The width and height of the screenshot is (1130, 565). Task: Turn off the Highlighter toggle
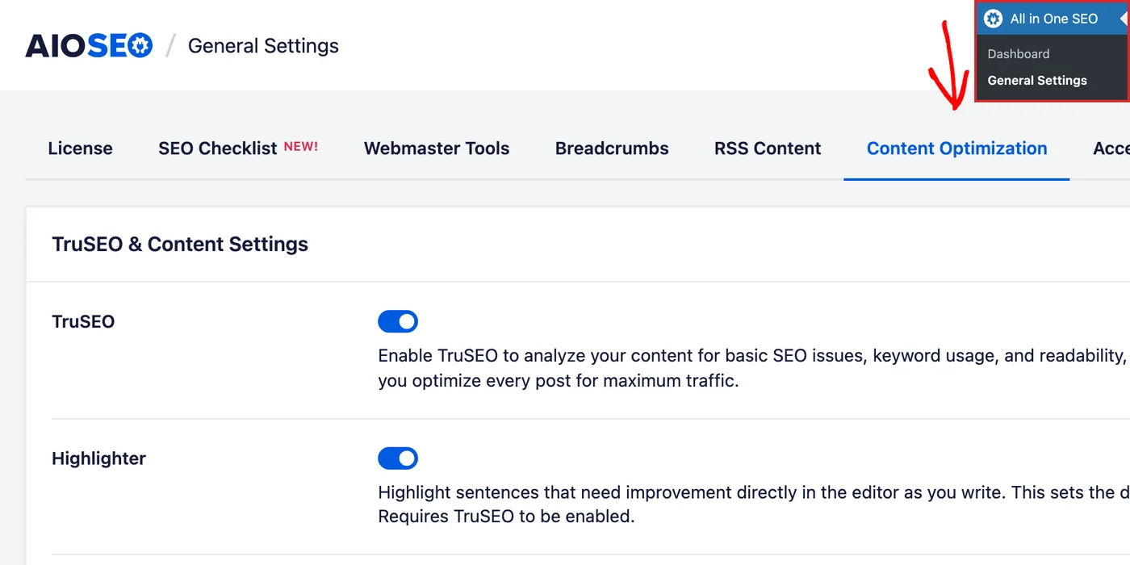pyautogui.click(x=398, y=458)
